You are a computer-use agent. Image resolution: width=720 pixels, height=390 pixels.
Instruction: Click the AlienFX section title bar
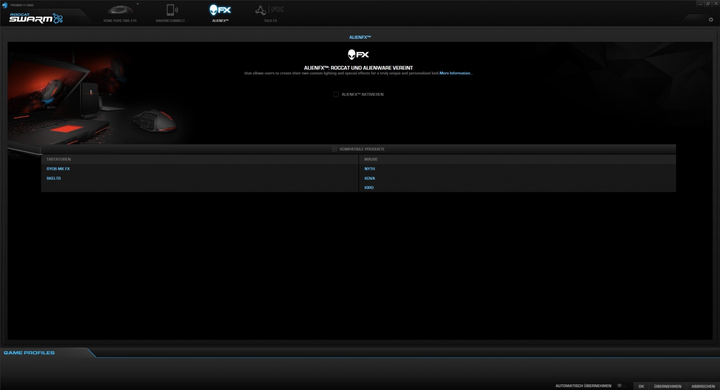click(359, 37)
